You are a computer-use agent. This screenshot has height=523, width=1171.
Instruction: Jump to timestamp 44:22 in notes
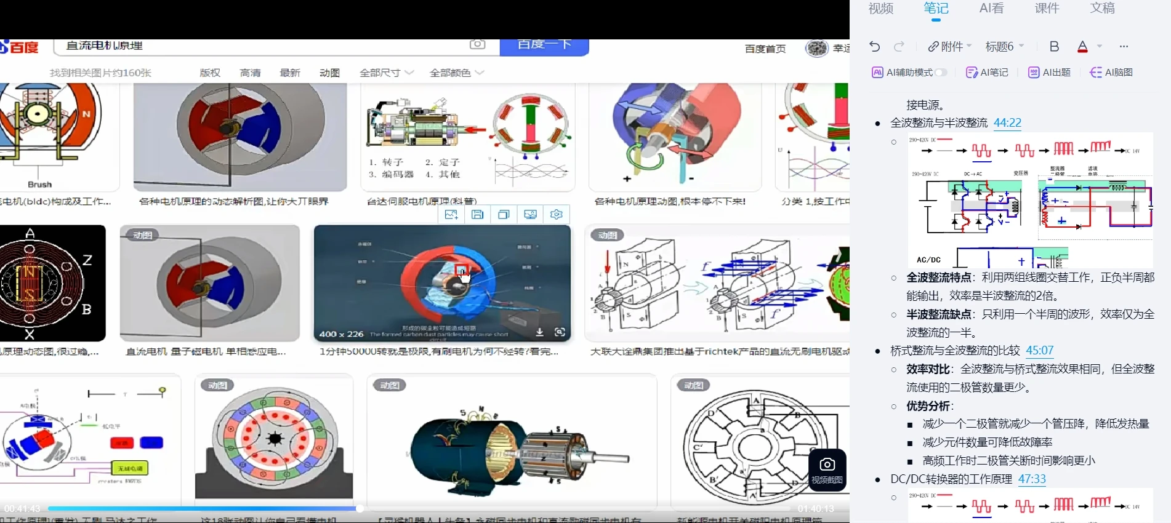1007,123
